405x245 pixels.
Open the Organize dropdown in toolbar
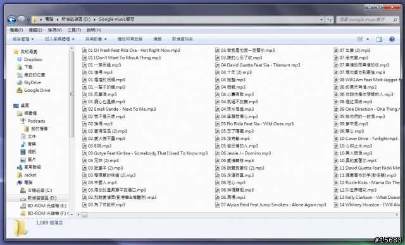click(x=23, y=39)
